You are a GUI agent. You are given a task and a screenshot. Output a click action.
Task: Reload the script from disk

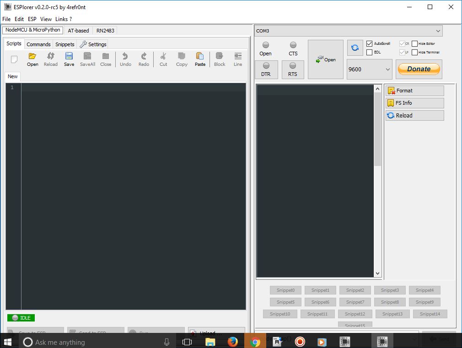coord(51,59)
